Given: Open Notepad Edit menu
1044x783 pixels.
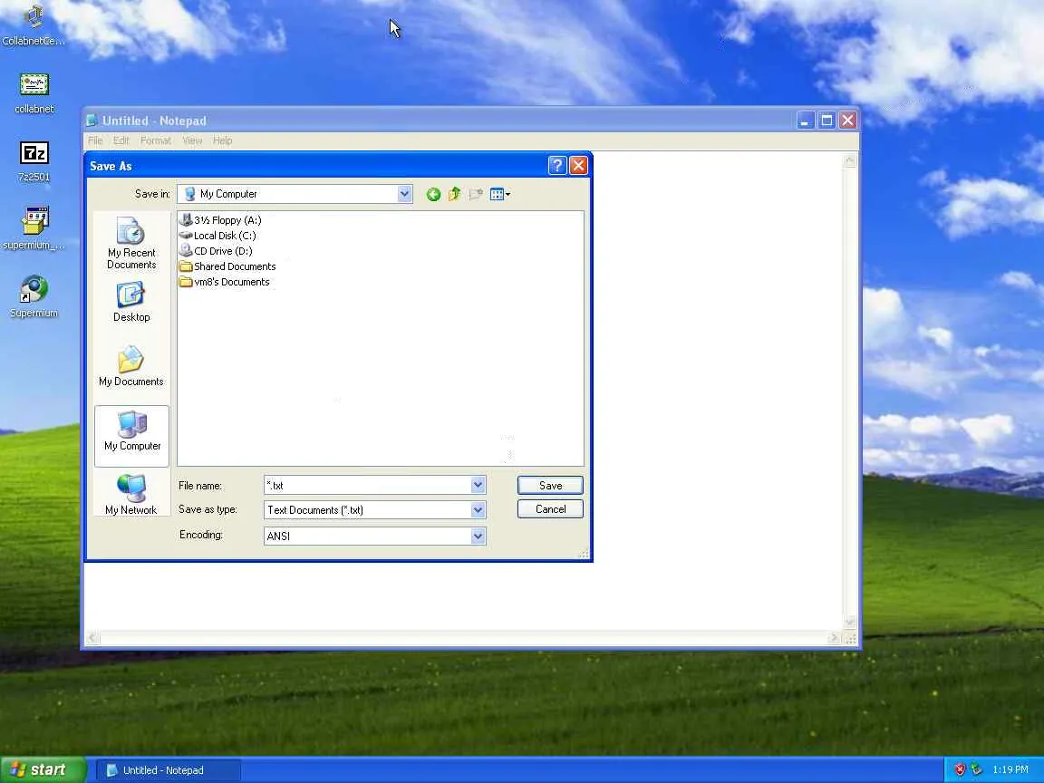Looking at the screenshot, I should point(121,140).
